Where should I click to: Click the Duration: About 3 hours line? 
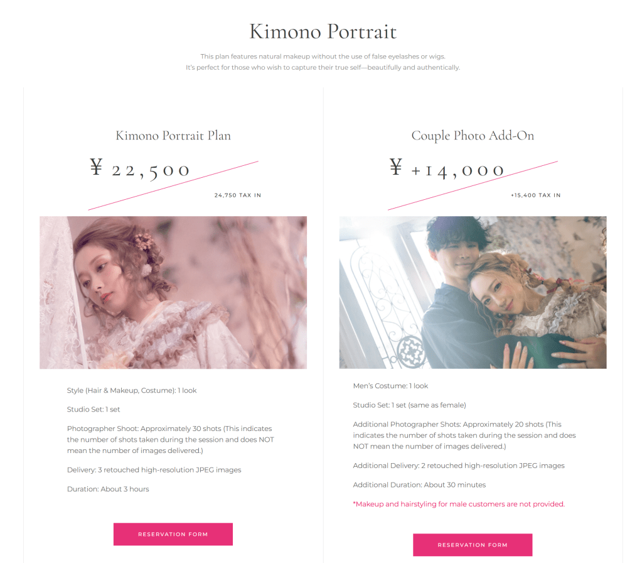[x=108, y=489]
